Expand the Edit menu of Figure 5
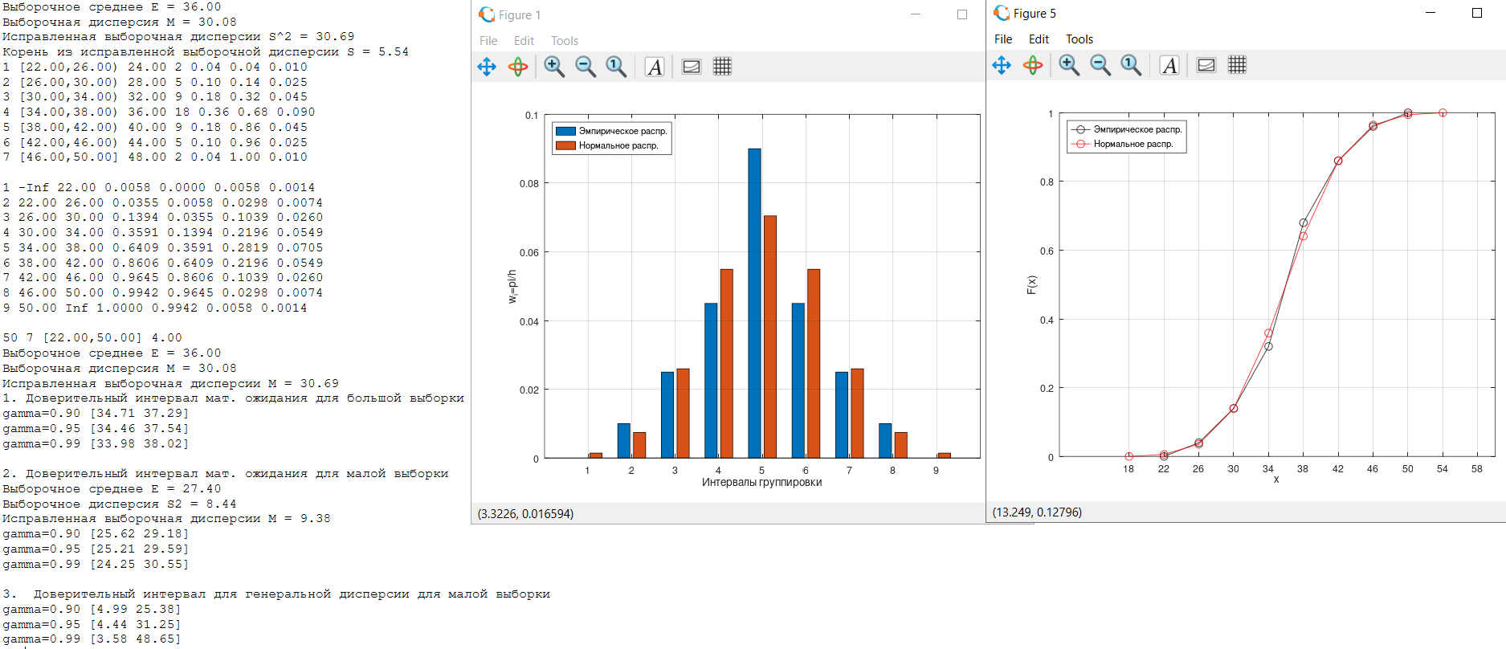 pos(1039,39)
